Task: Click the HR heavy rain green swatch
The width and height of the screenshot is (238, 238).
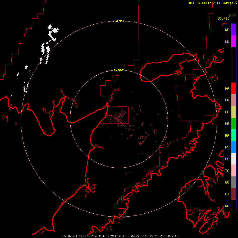Action: pyautogui.click(x=234, y=124)
